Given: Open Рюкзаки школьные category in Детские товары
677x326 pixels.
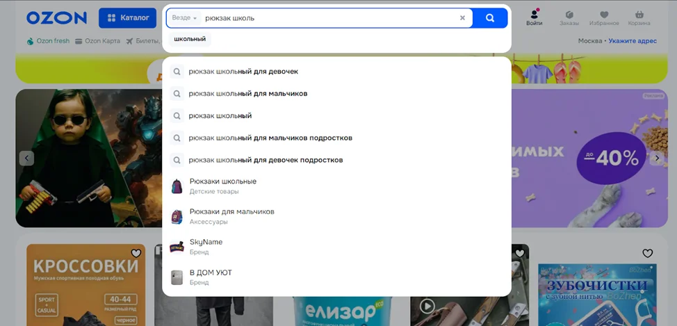Looking at the screenshot, I should [222, 186].
